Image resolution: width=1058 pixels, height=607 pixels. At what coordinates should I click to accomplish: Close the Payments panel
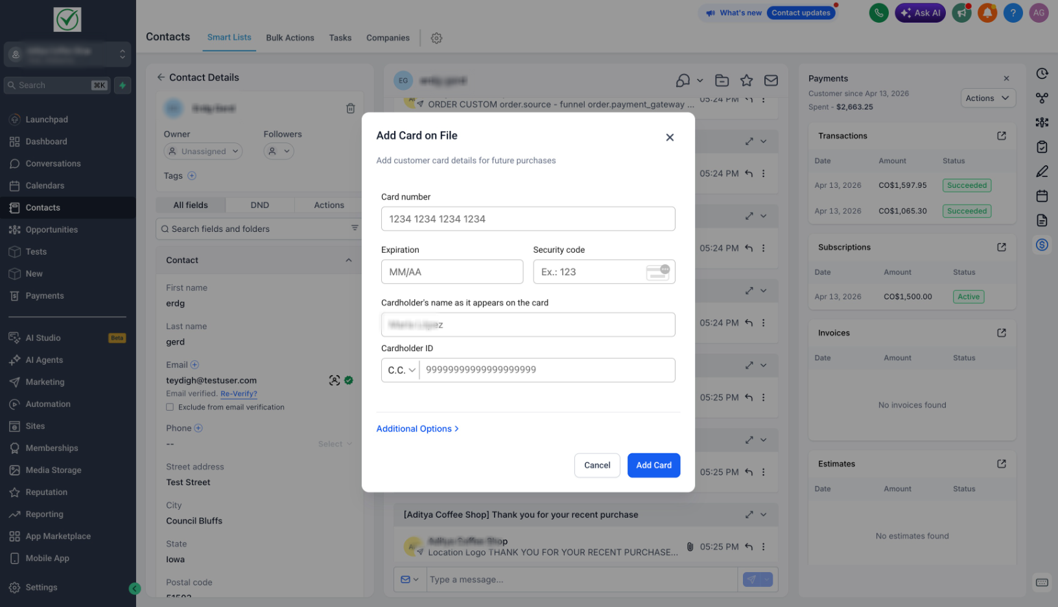coord(1006,78)
